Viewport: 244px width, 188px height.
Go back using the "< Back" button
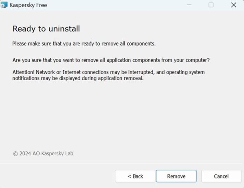point(135,176)
